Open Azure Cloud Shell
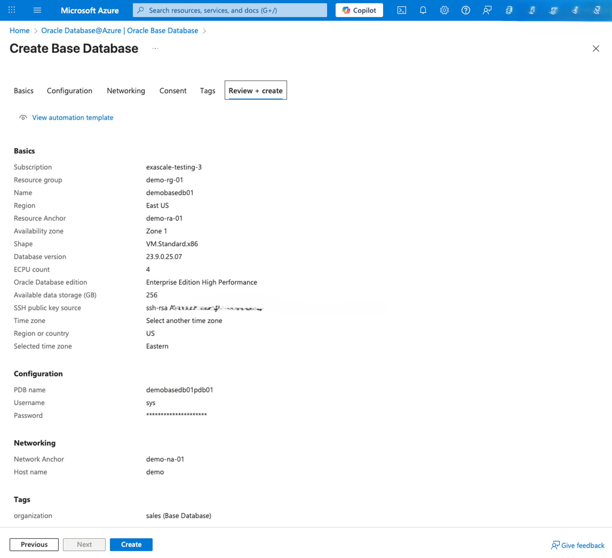 (402, 10)
